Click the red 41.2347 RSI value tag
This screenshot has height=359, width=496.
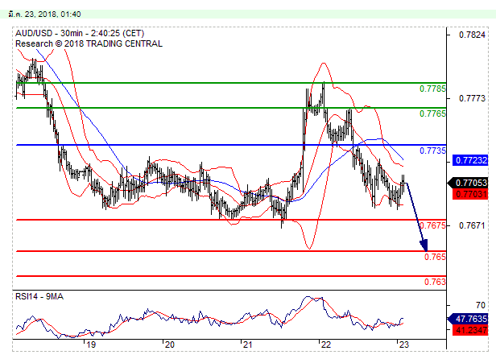pyautogui.click(x=470, y=330)
